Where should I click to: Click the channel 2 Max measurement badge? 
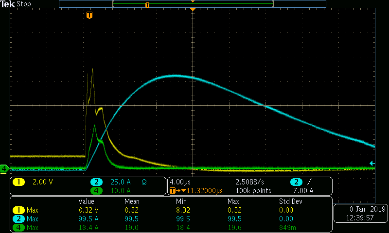point(18,219)
